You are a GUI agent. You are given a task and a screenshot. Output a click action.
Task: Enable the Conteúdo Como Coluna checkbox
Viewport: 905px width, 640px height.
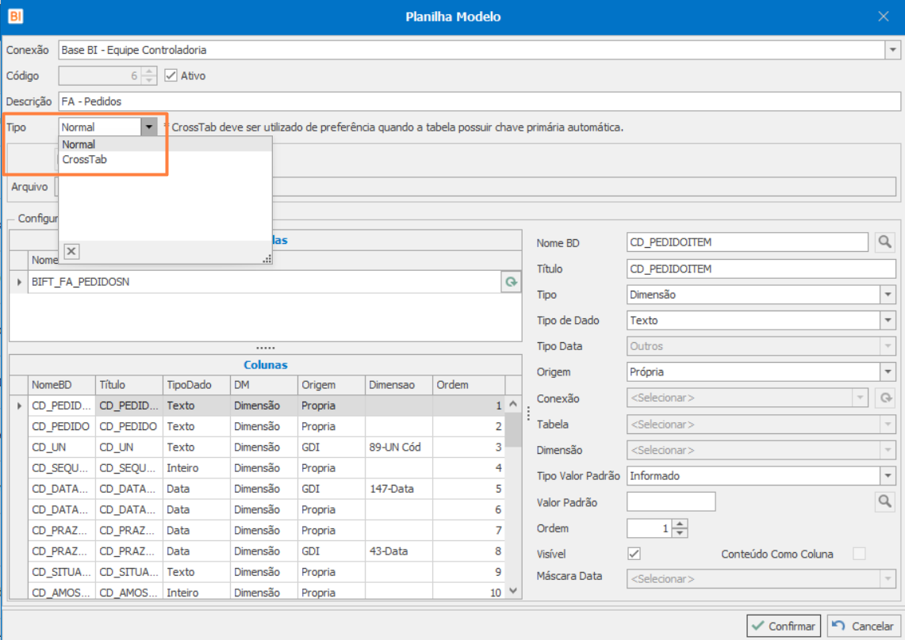tap(859, 554)
